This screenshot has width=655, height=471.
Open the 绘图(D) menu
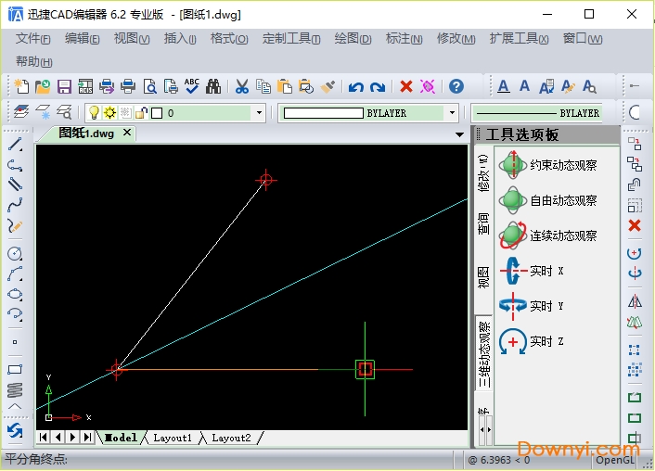[x=353, y=38]
